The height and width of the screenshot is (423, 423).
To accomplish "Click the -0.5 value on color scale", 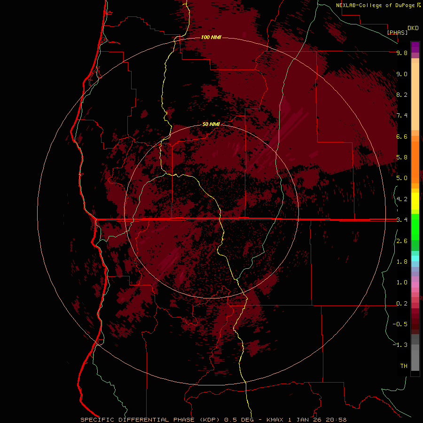I will pos(400,324).
